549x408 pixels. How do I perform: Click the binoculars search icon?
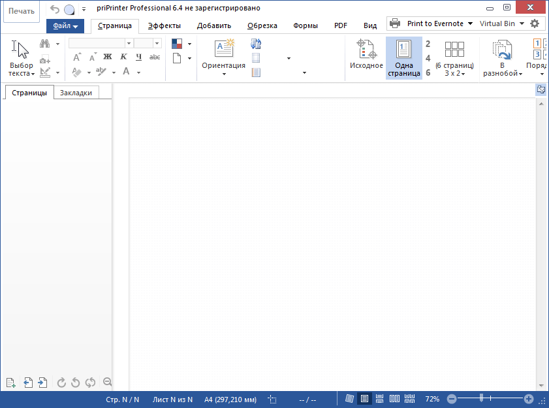coord(44,44)
